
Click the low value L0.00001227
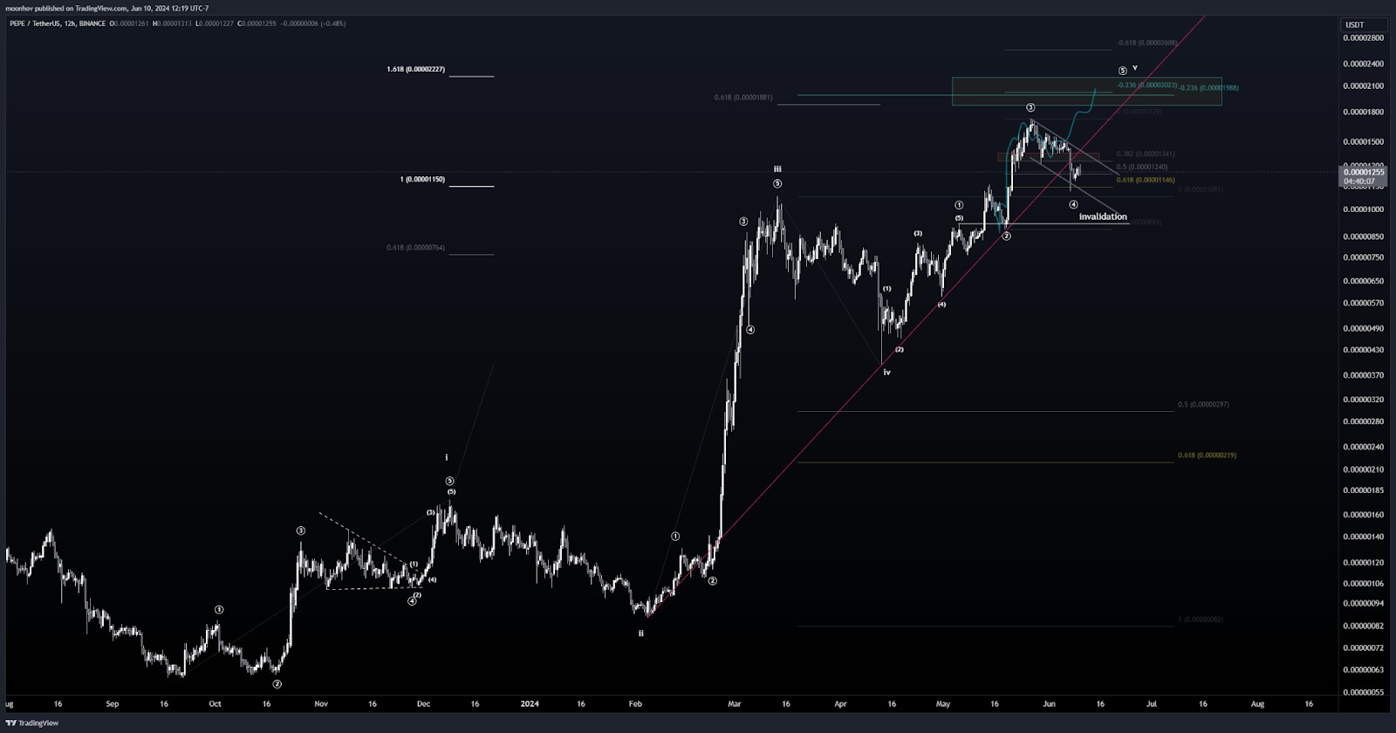pos(215,24)
